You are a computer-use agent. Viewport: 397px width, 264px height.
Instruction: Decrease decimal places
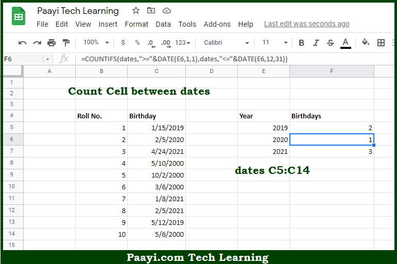pos(151,43)
